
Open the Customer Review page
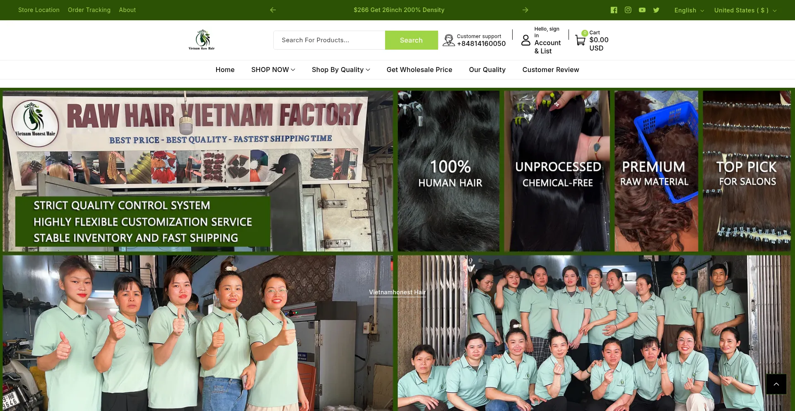tap(551, 70)
